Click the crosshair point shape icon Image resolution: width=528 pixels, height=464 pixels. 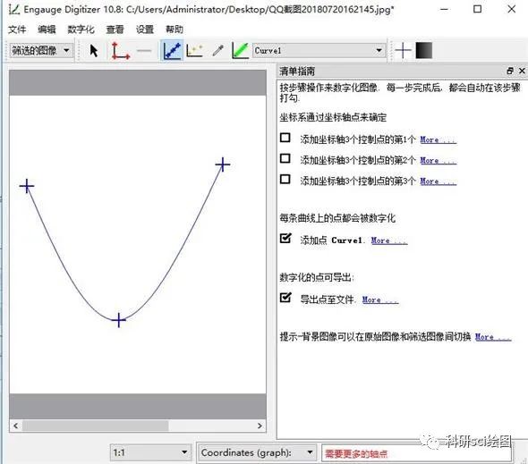click(x=403, y=51)
